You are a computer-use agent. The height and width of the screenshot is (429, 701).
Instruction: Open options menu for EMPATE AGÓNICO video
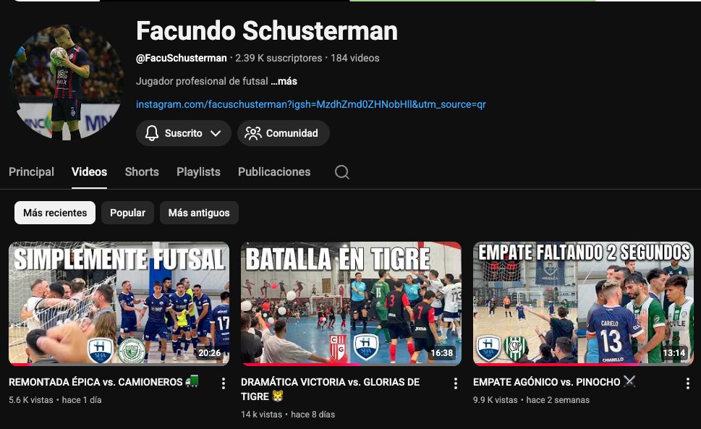click(x=687, y=383)
